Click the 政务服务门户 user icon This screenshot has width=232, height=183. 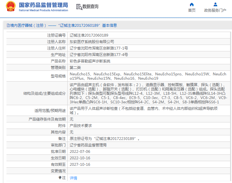coord(215,4)
